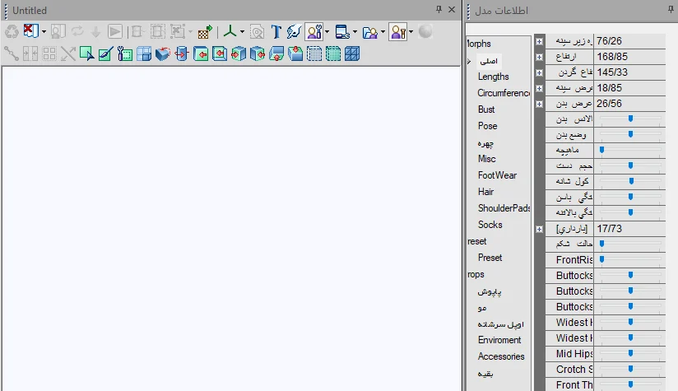Image resolution: width=678 pixels, height=391 pixels.
Task: Click the cloth icon with red X
Action: pyautogui.click(x=30, y=31)
